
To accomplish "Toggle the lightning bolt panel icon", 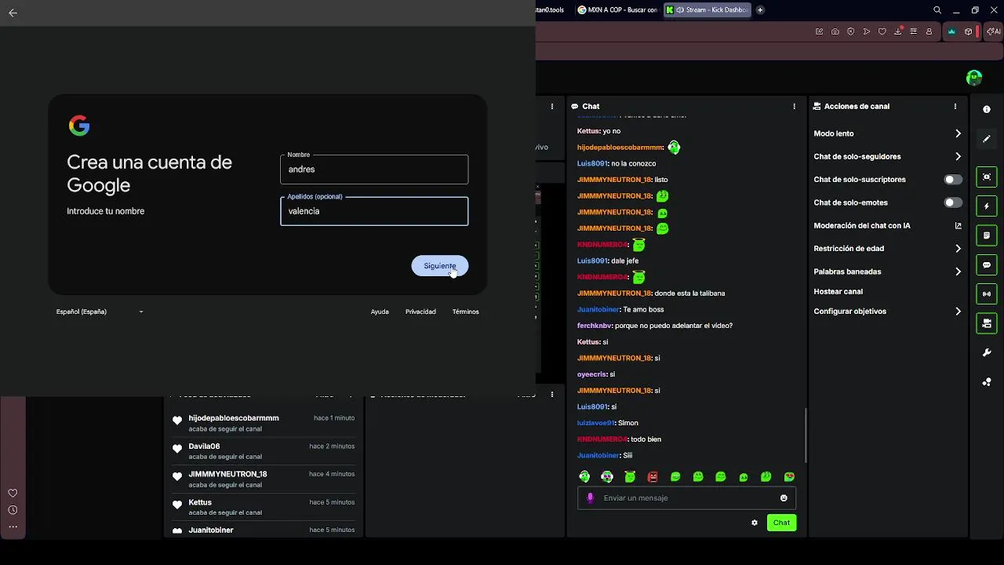I will (987, 206).
